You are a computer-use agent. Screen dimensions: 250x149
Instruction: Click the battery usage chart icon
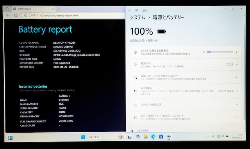pyautogui.click(x=136, y=105)
